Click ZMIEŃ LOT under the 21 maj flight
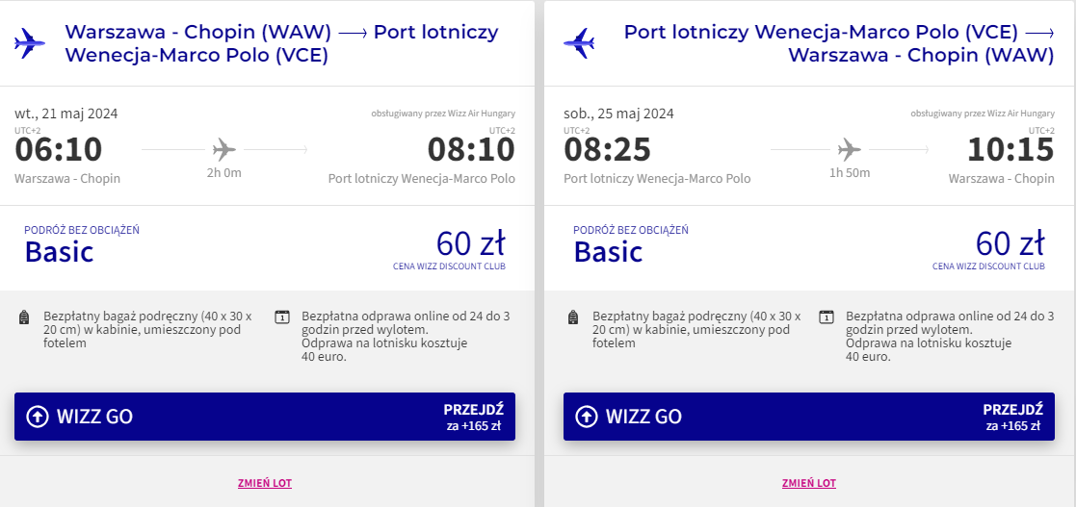 tap(265, 483)
